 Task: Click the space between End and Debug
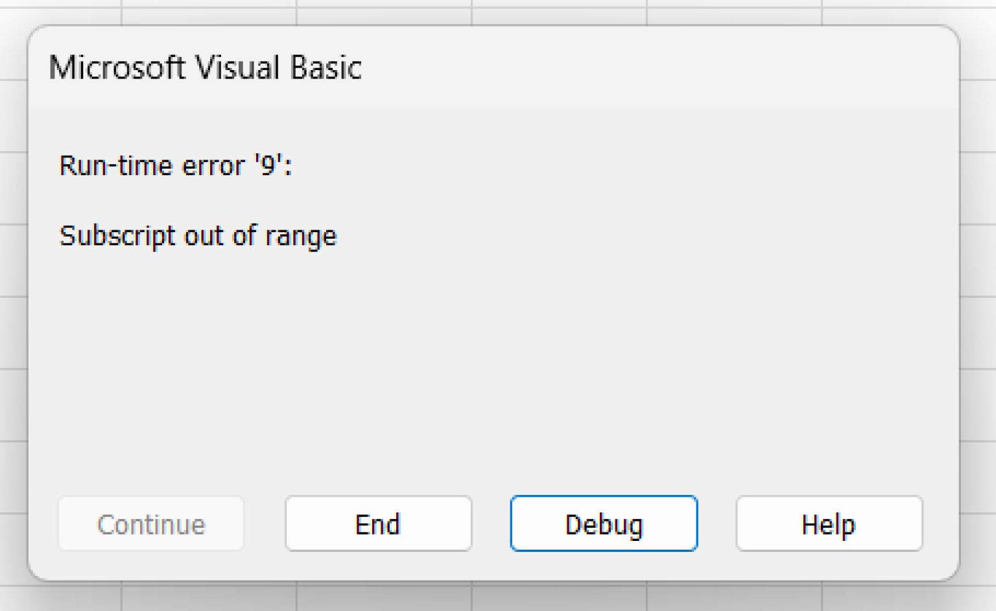point(492,523)
